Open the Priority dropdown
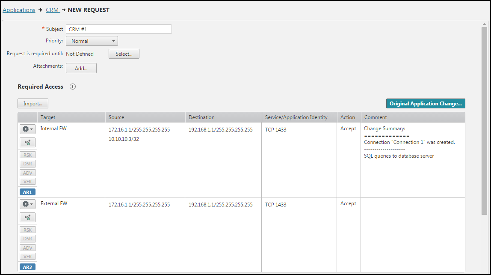Image resolution: width=491 pixels, height=275 pixels. (x=92, y=41)
